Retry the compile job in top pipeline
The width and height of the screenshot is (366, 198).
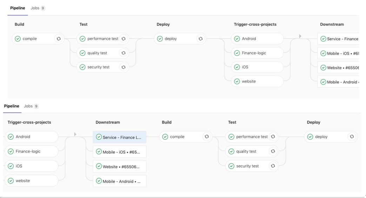tap(59, 38)
